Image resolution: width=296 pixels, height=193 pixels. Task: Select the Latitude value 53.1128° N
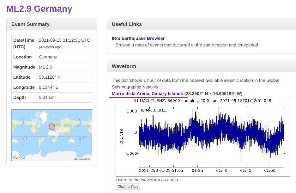50,77
